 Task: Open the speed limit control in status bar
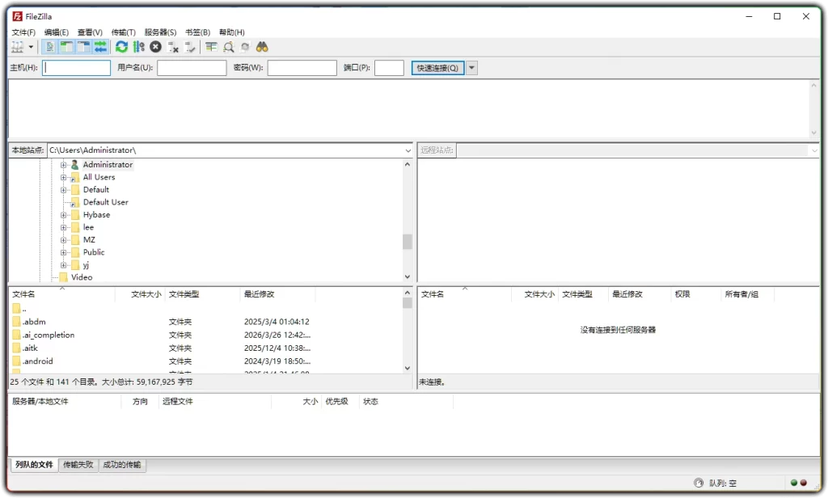[697, 483]
